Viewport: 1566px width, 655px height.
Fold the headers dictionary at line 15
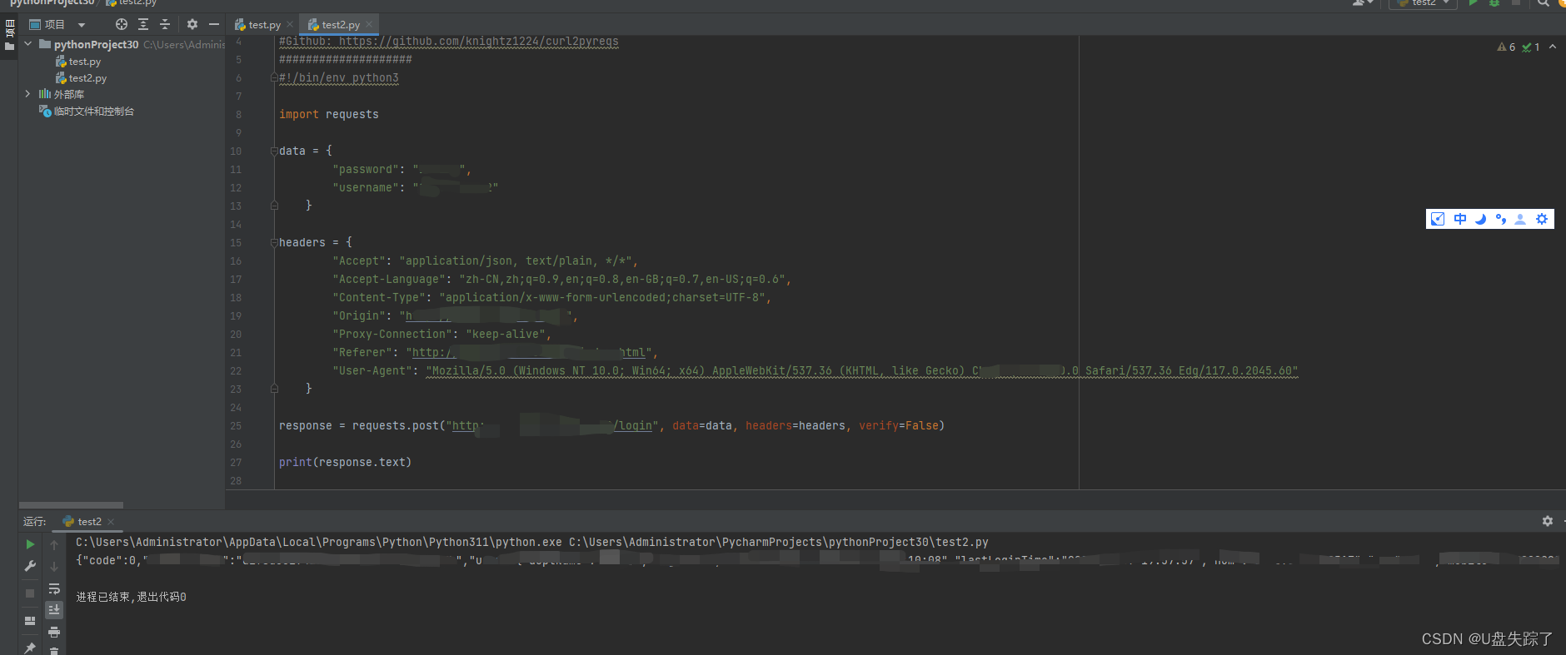(x=274, y=243)
